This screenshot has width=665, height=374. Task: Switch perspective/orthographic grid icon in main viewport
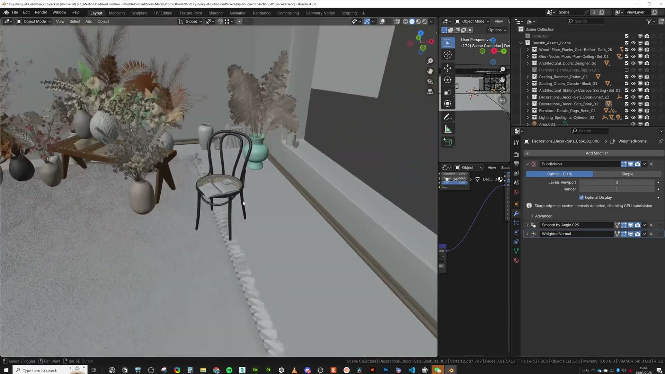tap(430, 91)
